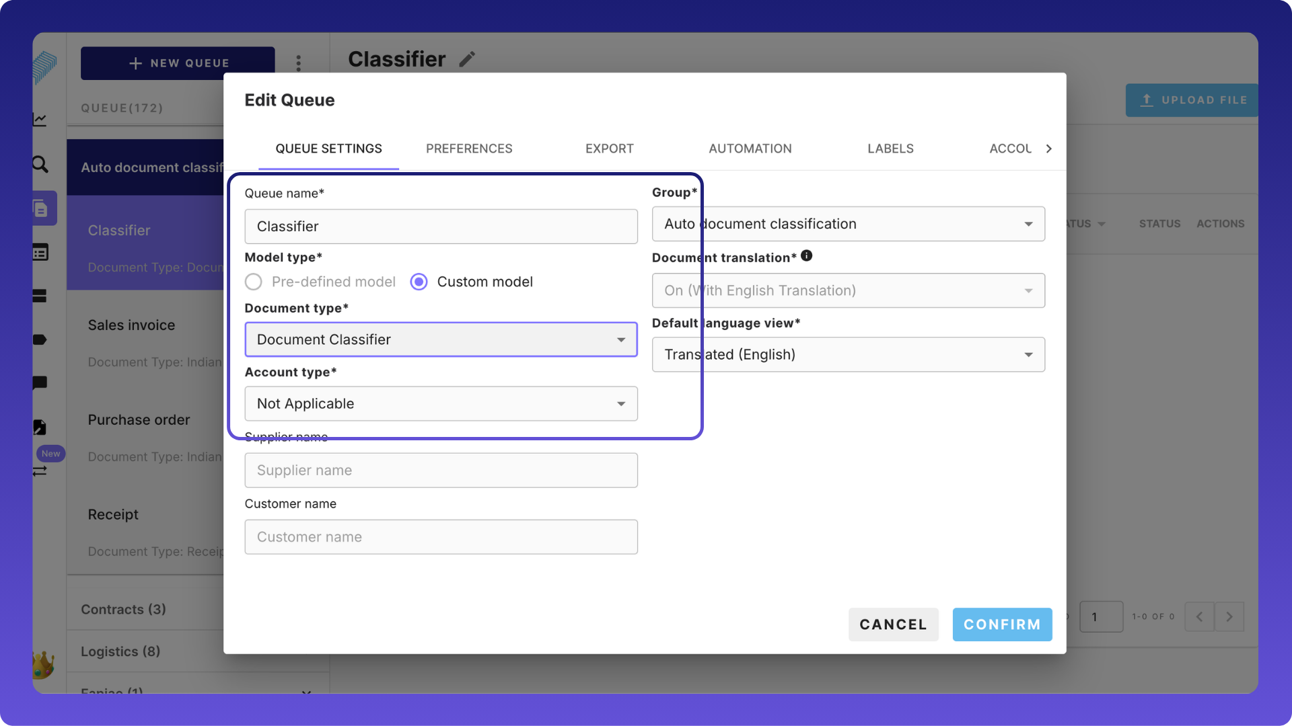Screen dimensions: 1292x726
Task: Open the search icon in left sidebar
Action: 40,164
